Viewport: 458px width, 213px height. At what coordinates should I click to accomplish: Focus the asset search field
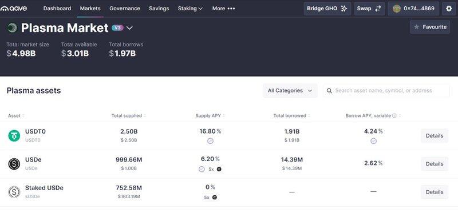[x=386, y=91]
